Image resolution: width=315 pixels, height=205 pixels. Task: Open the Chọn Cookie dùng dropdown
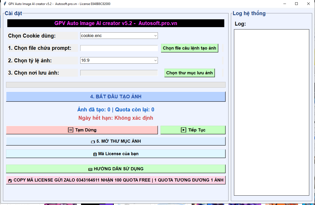119,36
